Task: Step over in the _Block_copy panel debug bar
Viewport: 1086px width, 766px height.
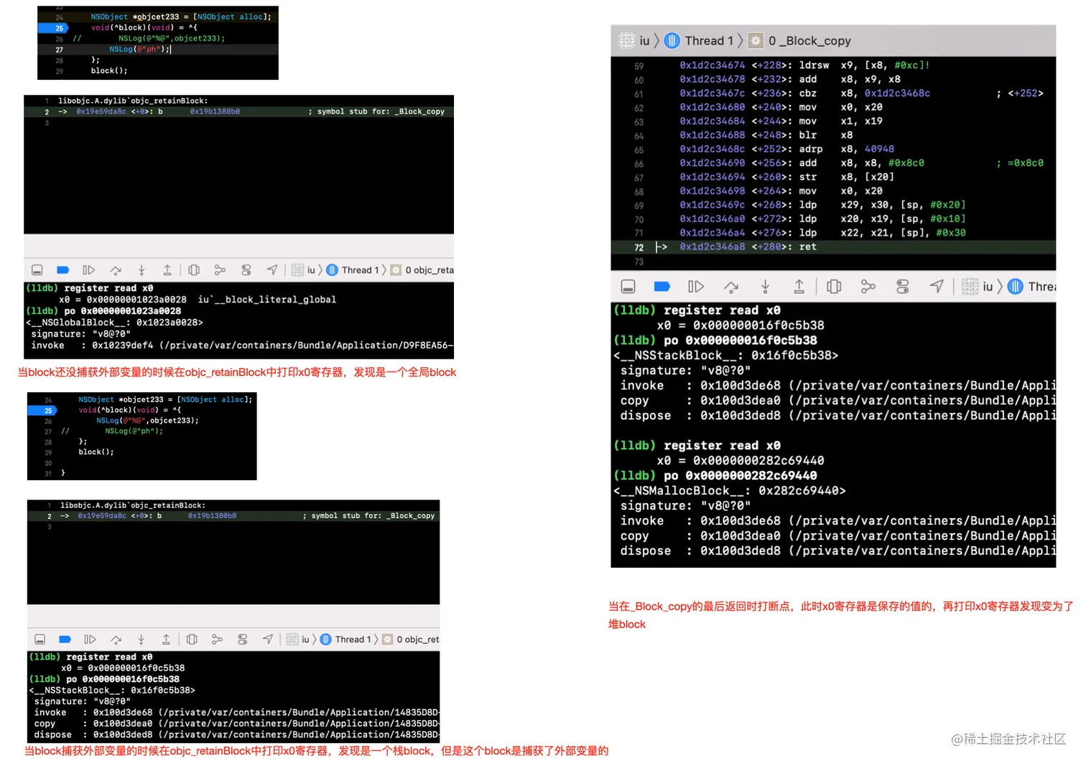Action: (x=731, y=287)
